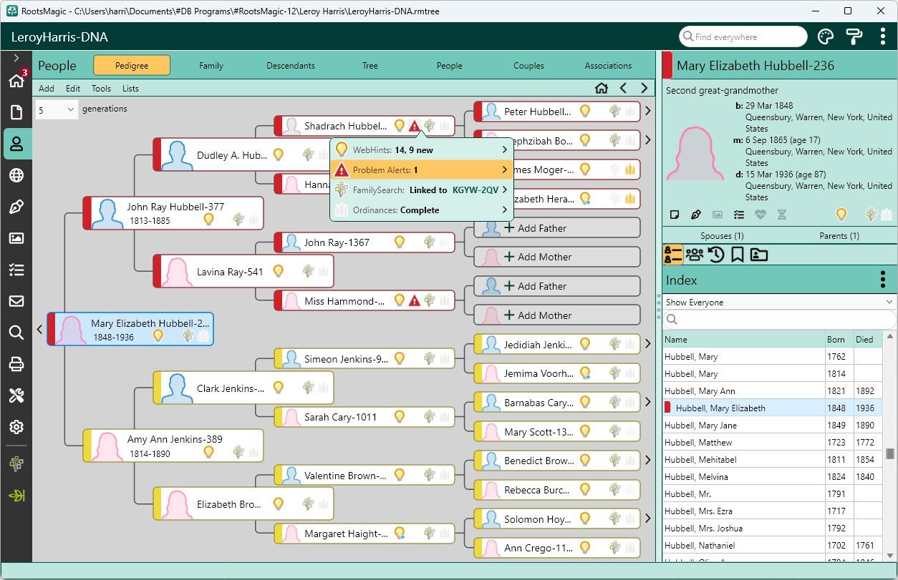Expand the left sidebar with the chevron
Image resolution: width=898 pixels, height=580 pixels.
click(16, 58)
